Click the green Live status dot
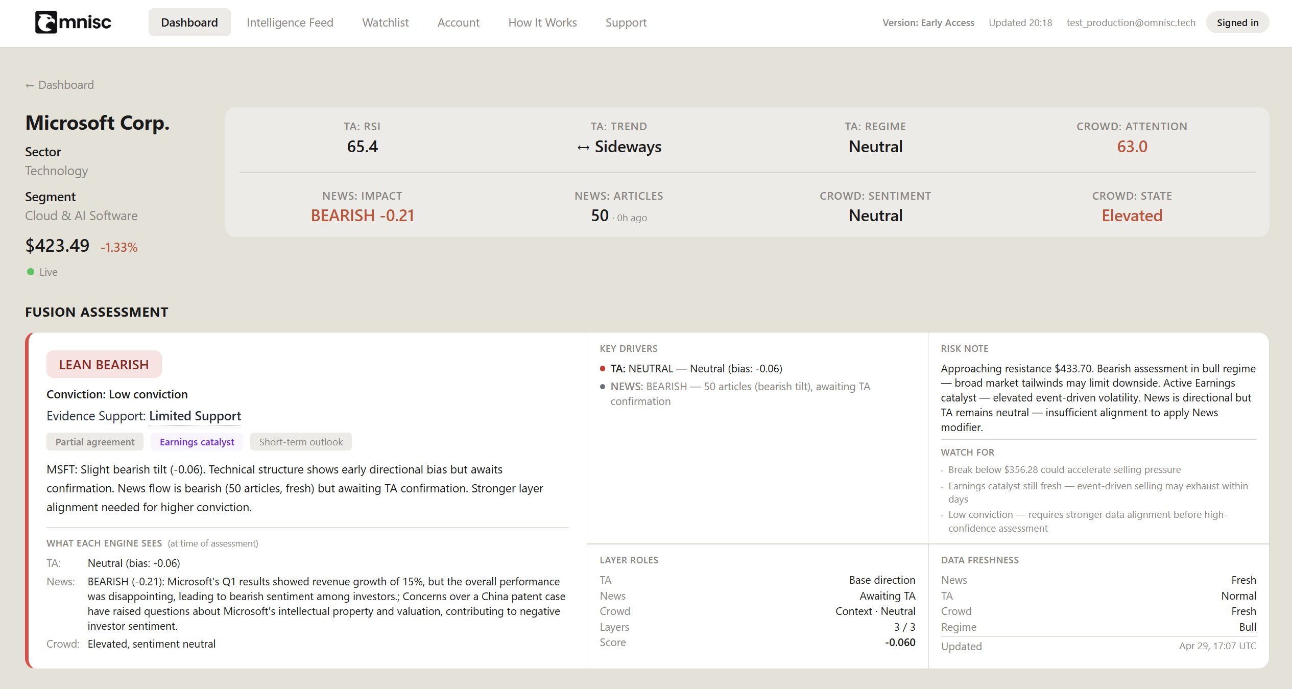Viewport: 1292px width, 689px height. pyautogui.click(x=31, y=272)
